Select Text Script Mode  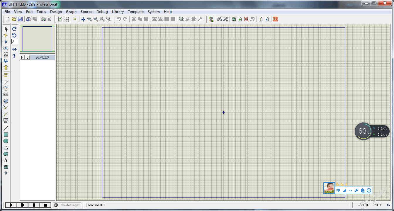click(6, 55)
